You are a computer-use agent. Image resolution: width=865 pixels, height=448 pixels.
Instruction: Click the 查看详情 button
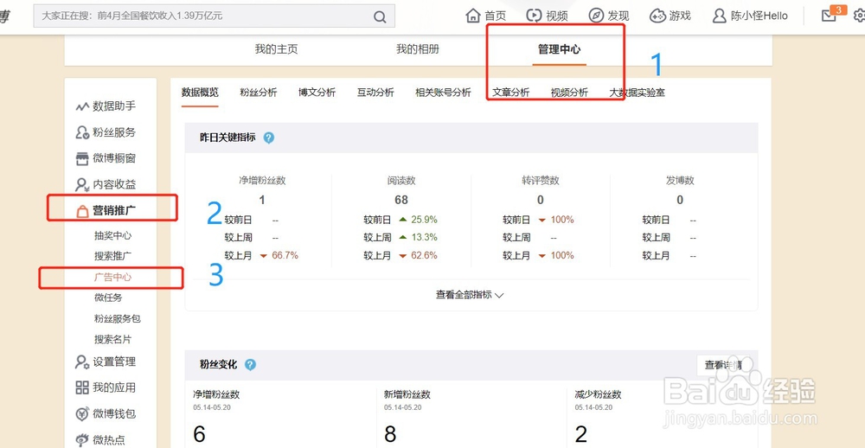coord(723,365)
